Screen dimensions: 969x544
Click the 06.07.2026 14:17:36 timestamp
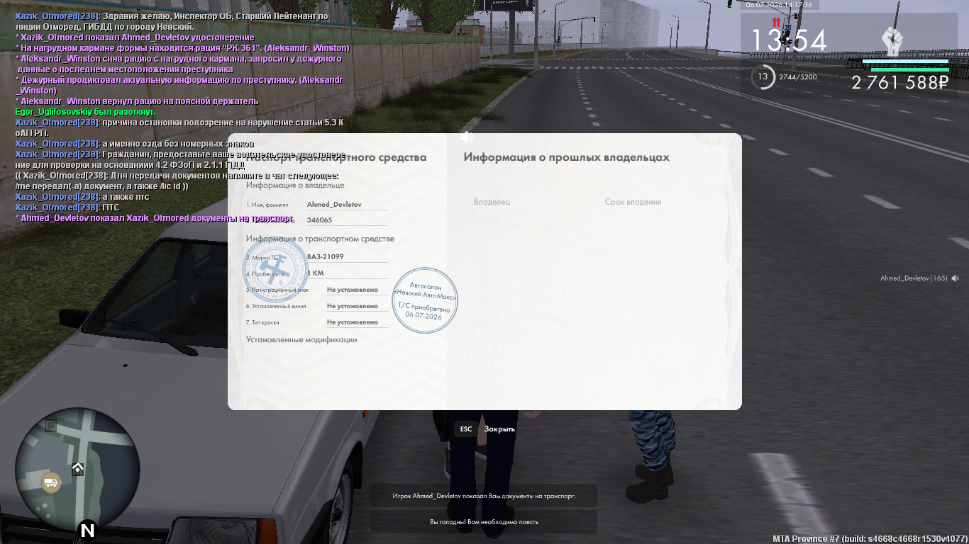(778, 5)
